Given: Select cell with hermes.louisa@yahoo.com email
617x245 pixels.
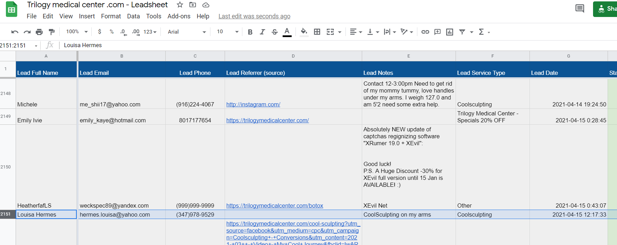Looking at the screenshot, I should coord(122,215).
